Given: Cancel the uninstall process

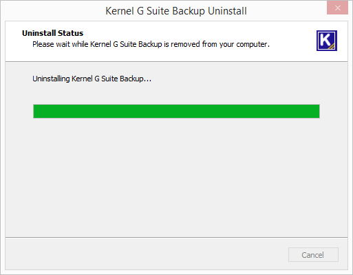Looking at the screenshot, I should pos(313,254).
